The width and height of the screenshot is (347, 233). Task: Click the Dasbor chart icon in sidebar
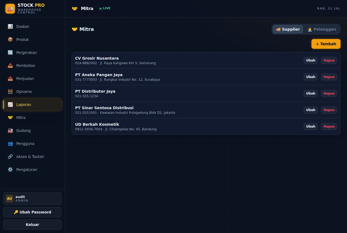click(x=10, y=27)
